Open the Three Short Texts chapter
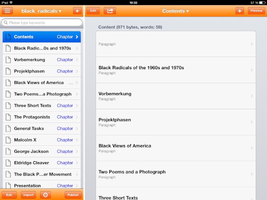The image size is (267, 200). click(42, 105)
